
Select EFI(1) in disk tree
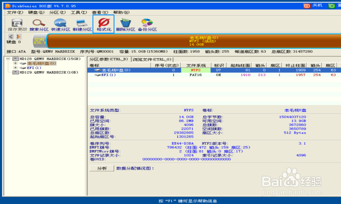point(34,68)
